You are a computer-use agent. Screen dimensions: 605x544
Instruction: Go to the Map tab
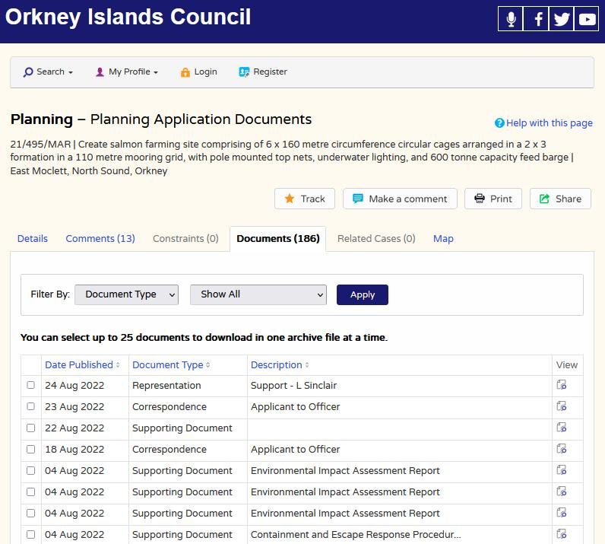443,239
